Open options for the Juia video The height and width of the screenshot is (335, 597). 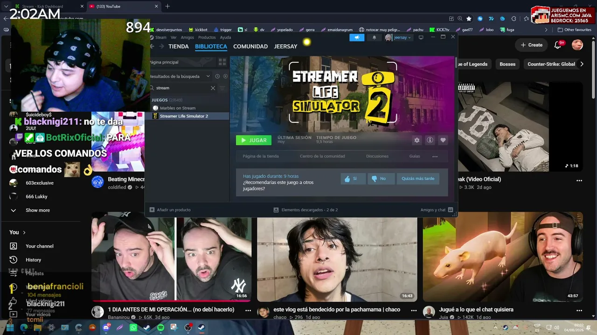[579, 310]
